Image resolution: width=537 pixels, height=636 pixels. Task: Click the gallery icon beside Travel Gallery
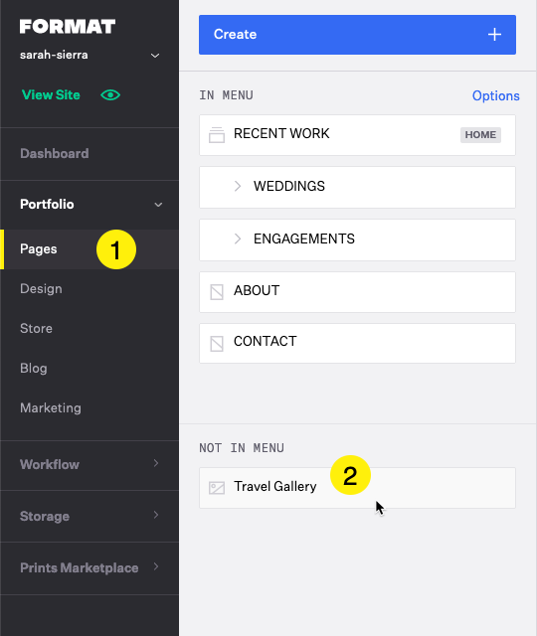[217, 488]
